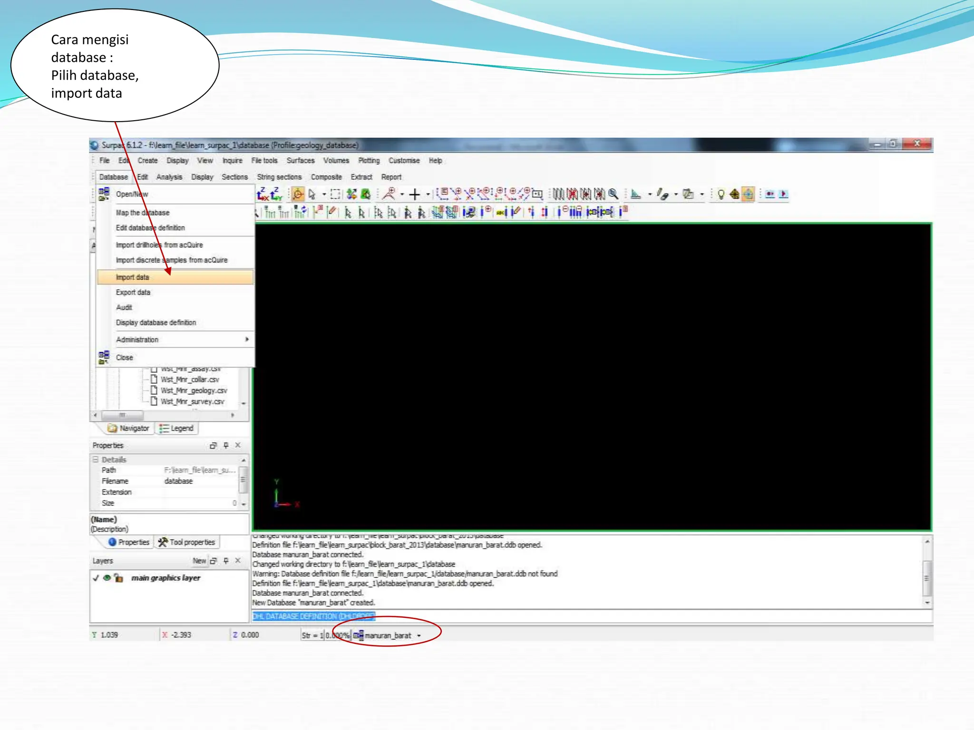Click the highlighted orbit view tool icon
This screenshot has width=974, height=730.
[x=298, y=194]
